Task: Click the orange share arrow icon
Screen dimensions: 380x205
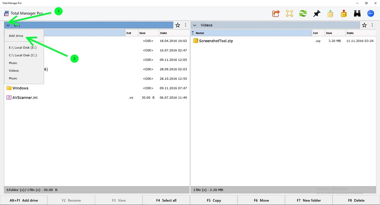Action: point(276,14)
